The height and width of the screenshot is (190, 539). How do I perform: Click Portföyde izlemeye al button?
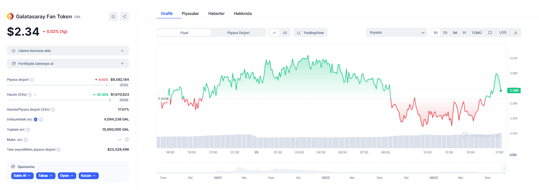pos(68,63)
